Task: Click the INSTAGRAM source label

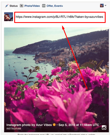Action: tap(14, 128)
